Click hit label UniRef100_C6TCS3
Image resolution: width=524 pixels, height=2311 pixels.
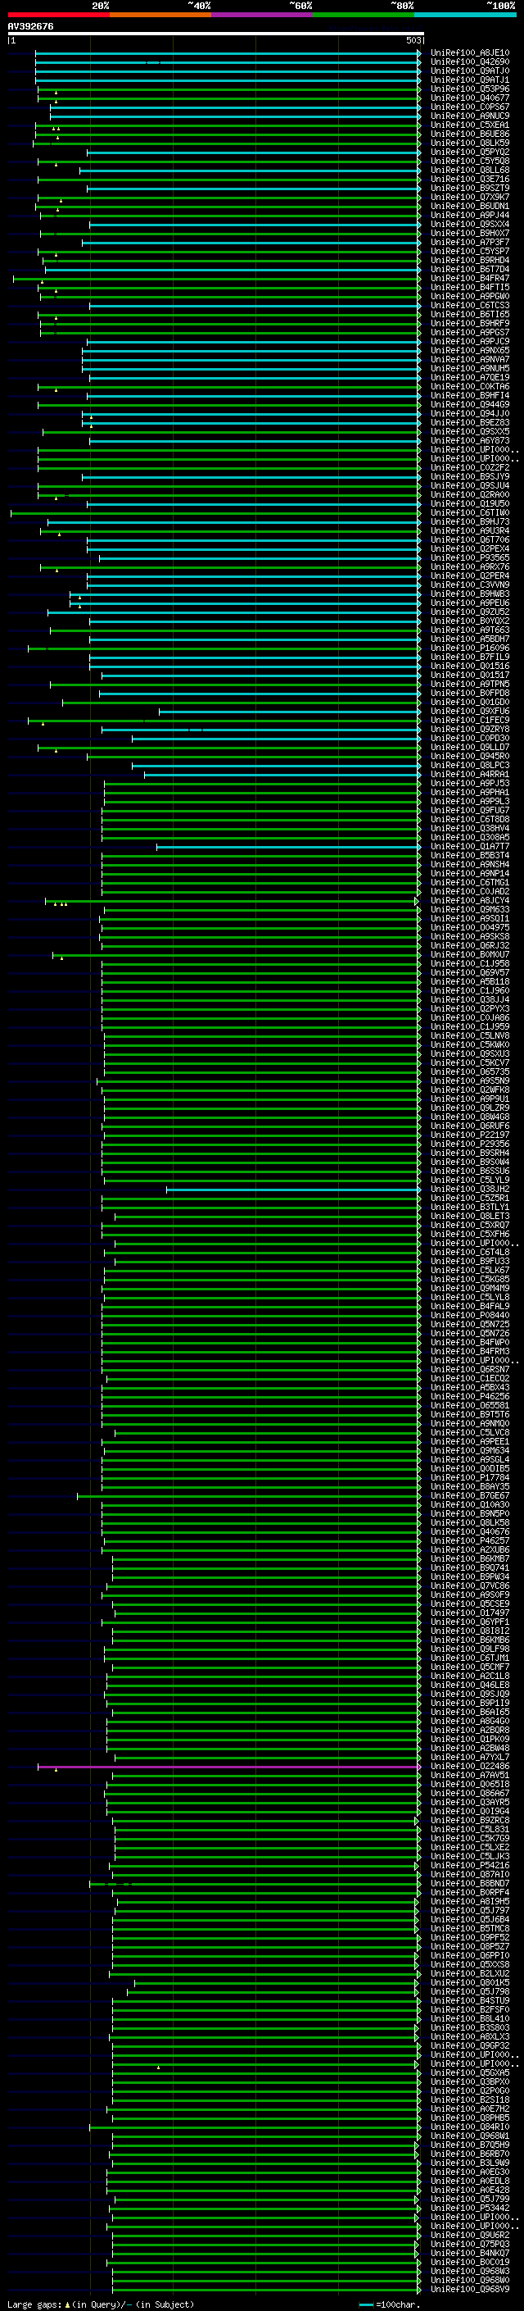point(470,306)
